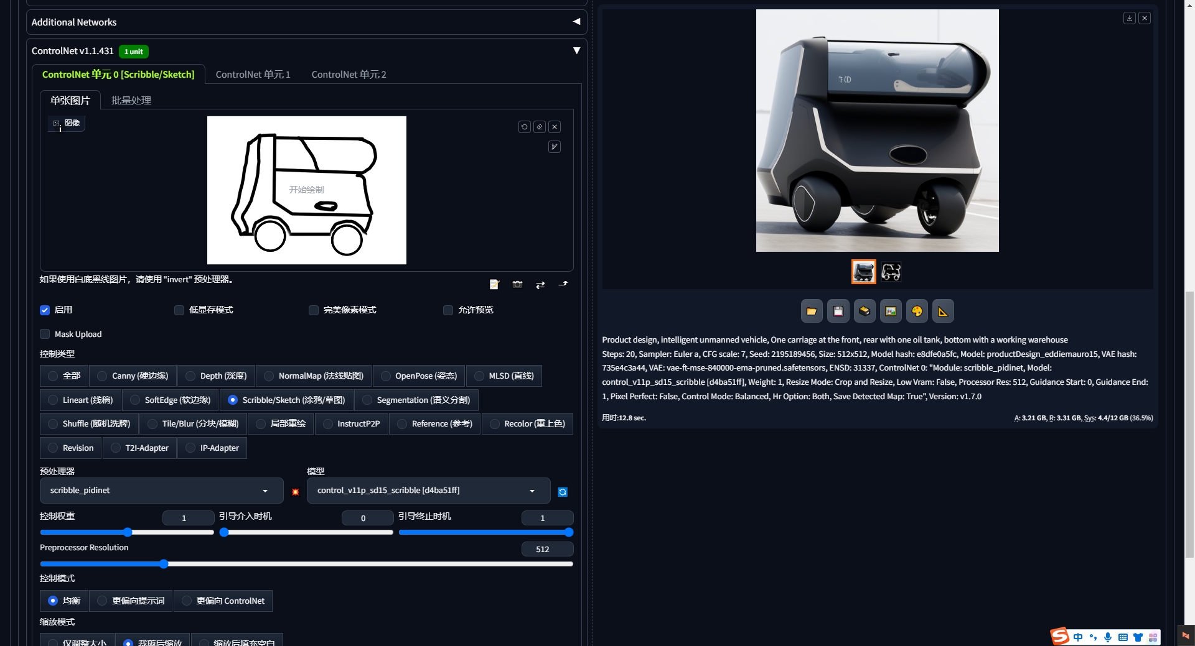This screenshot has height=646, width=1195.
Task: Select the OpenPose control type
Action: click(x=385, y=376)
